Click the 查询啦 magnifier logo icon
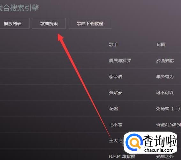 click(134, 142)
